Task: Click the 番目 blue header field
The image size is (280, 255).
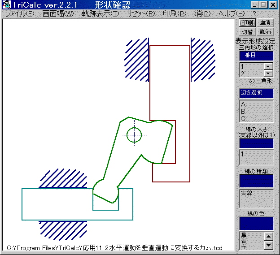Action: (256, 56)
